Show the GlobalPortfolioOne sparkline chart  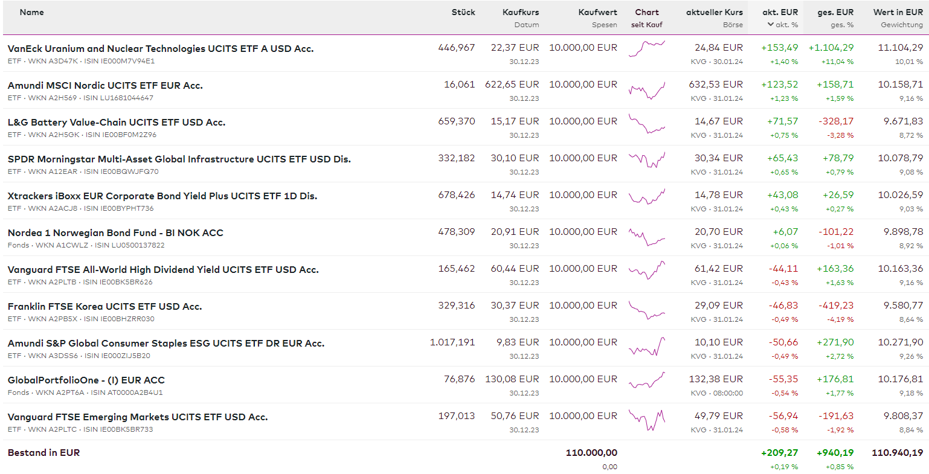point(646,381)
